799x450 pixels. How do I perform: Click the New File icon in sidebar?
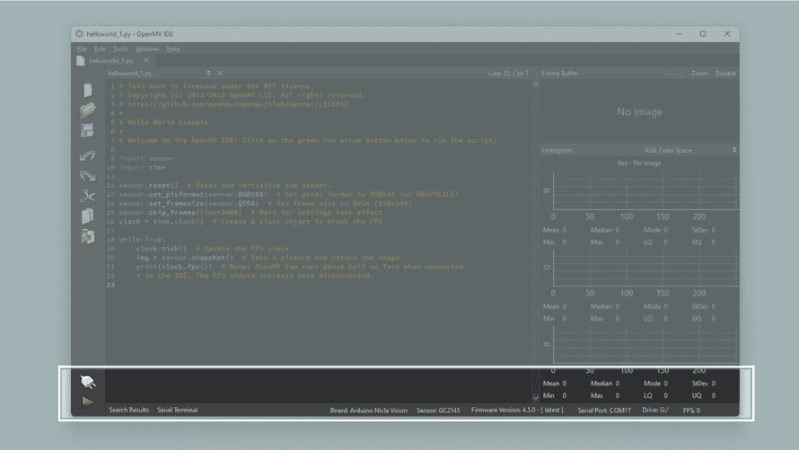click(x=87, y=91)
